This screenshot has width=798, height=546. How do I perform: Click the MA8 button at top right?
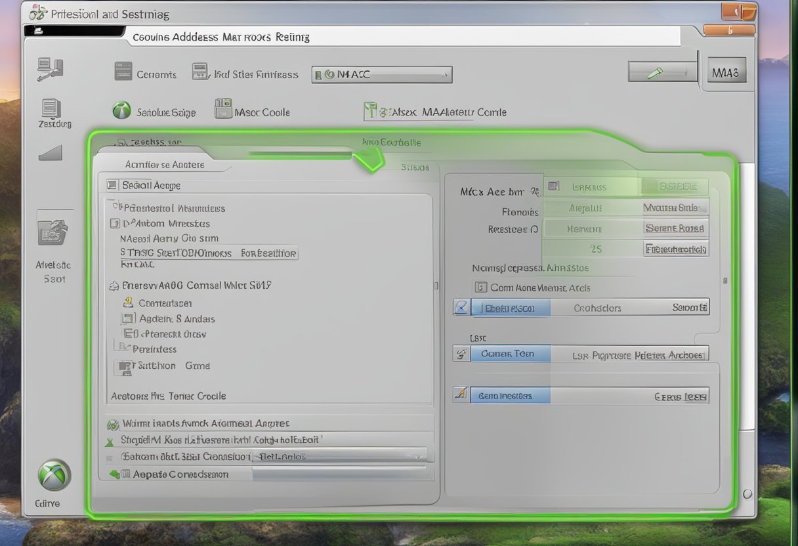coord(725,72)
